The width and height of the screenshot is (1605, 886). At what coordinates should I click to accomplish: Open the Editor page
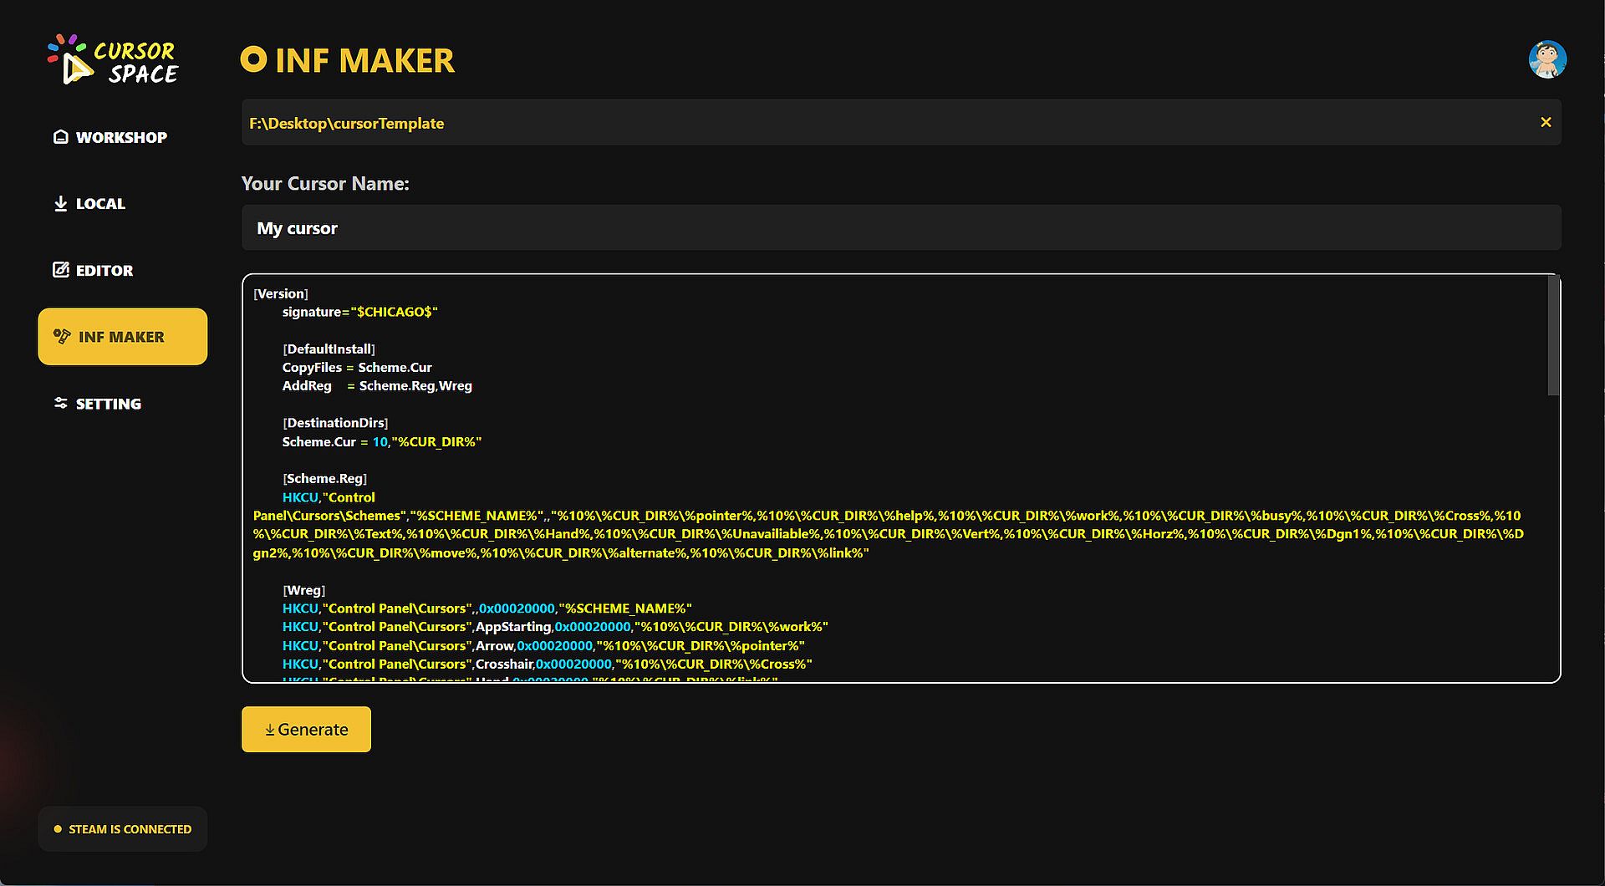(x=122, y=270)
